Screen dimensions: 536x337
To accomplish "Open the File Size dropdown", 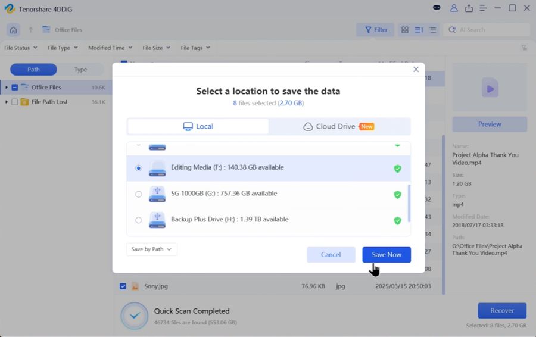I will point(156,48).
